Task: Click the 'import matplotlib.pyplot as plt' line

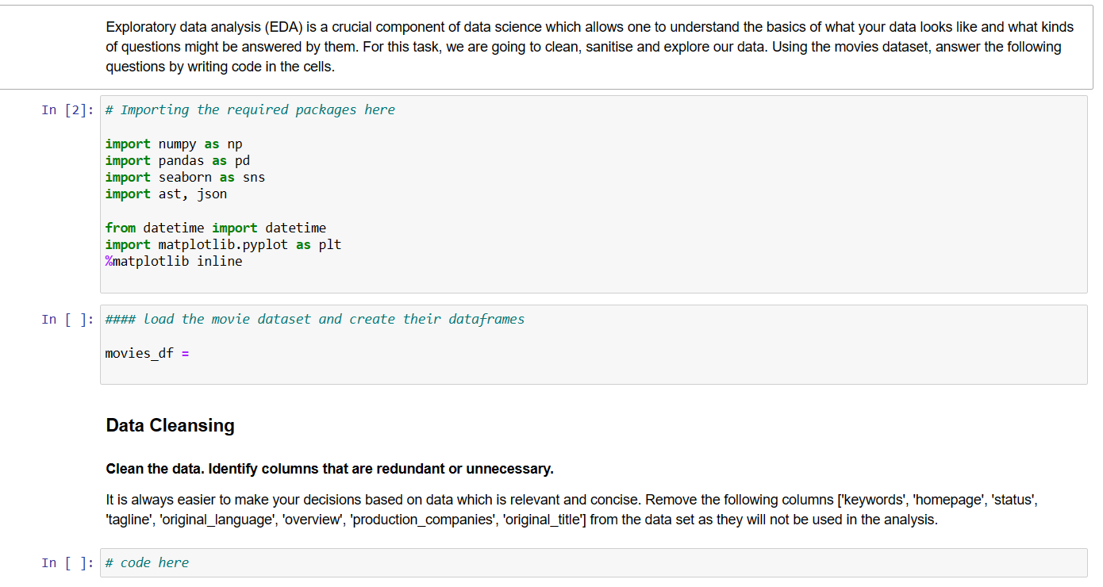Action: point(223,245)
